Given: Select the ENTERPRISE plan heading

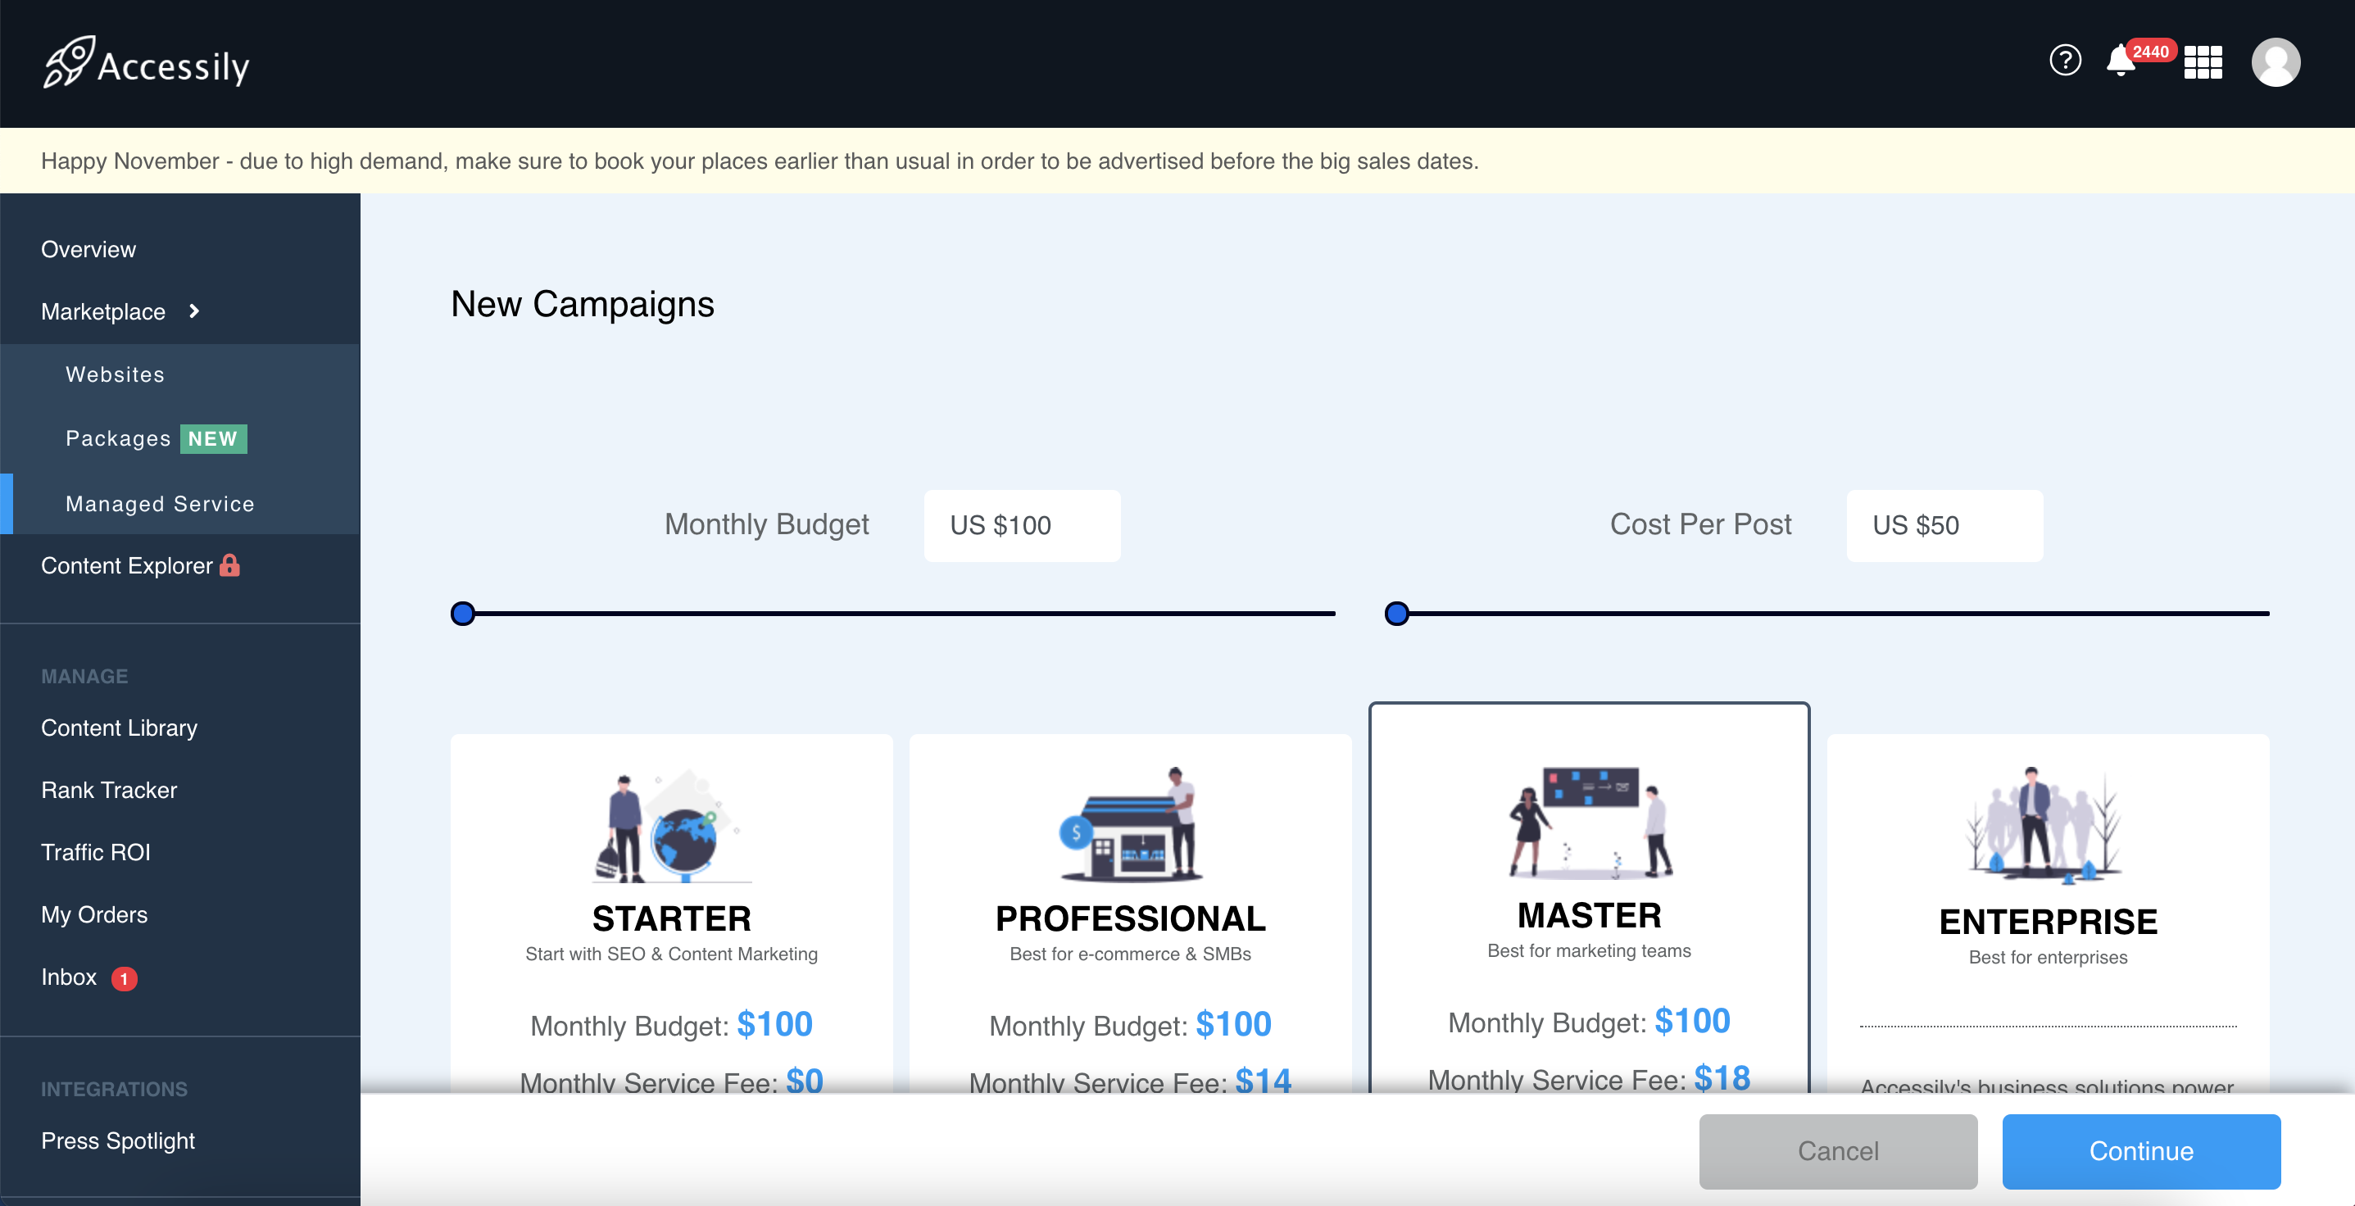Looking at the screenshot, I should (x=2047, y=923).
